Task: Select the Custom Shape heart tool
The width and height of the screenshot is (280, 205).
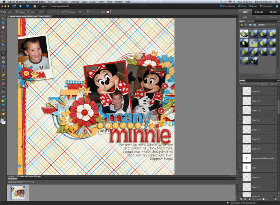Action: point(3,105)
